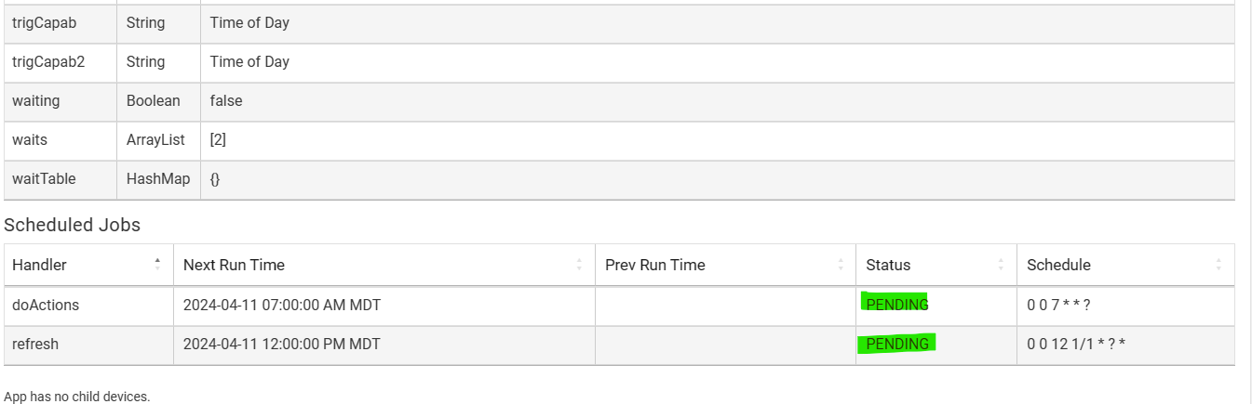Click the highlighted PENDING status for doActions
The width and height of the screenshot is (1252, 404).
coord(896,304)
